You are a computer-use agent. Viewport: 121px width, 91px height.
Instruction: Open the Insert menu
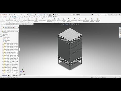click(x=18, y=15)
